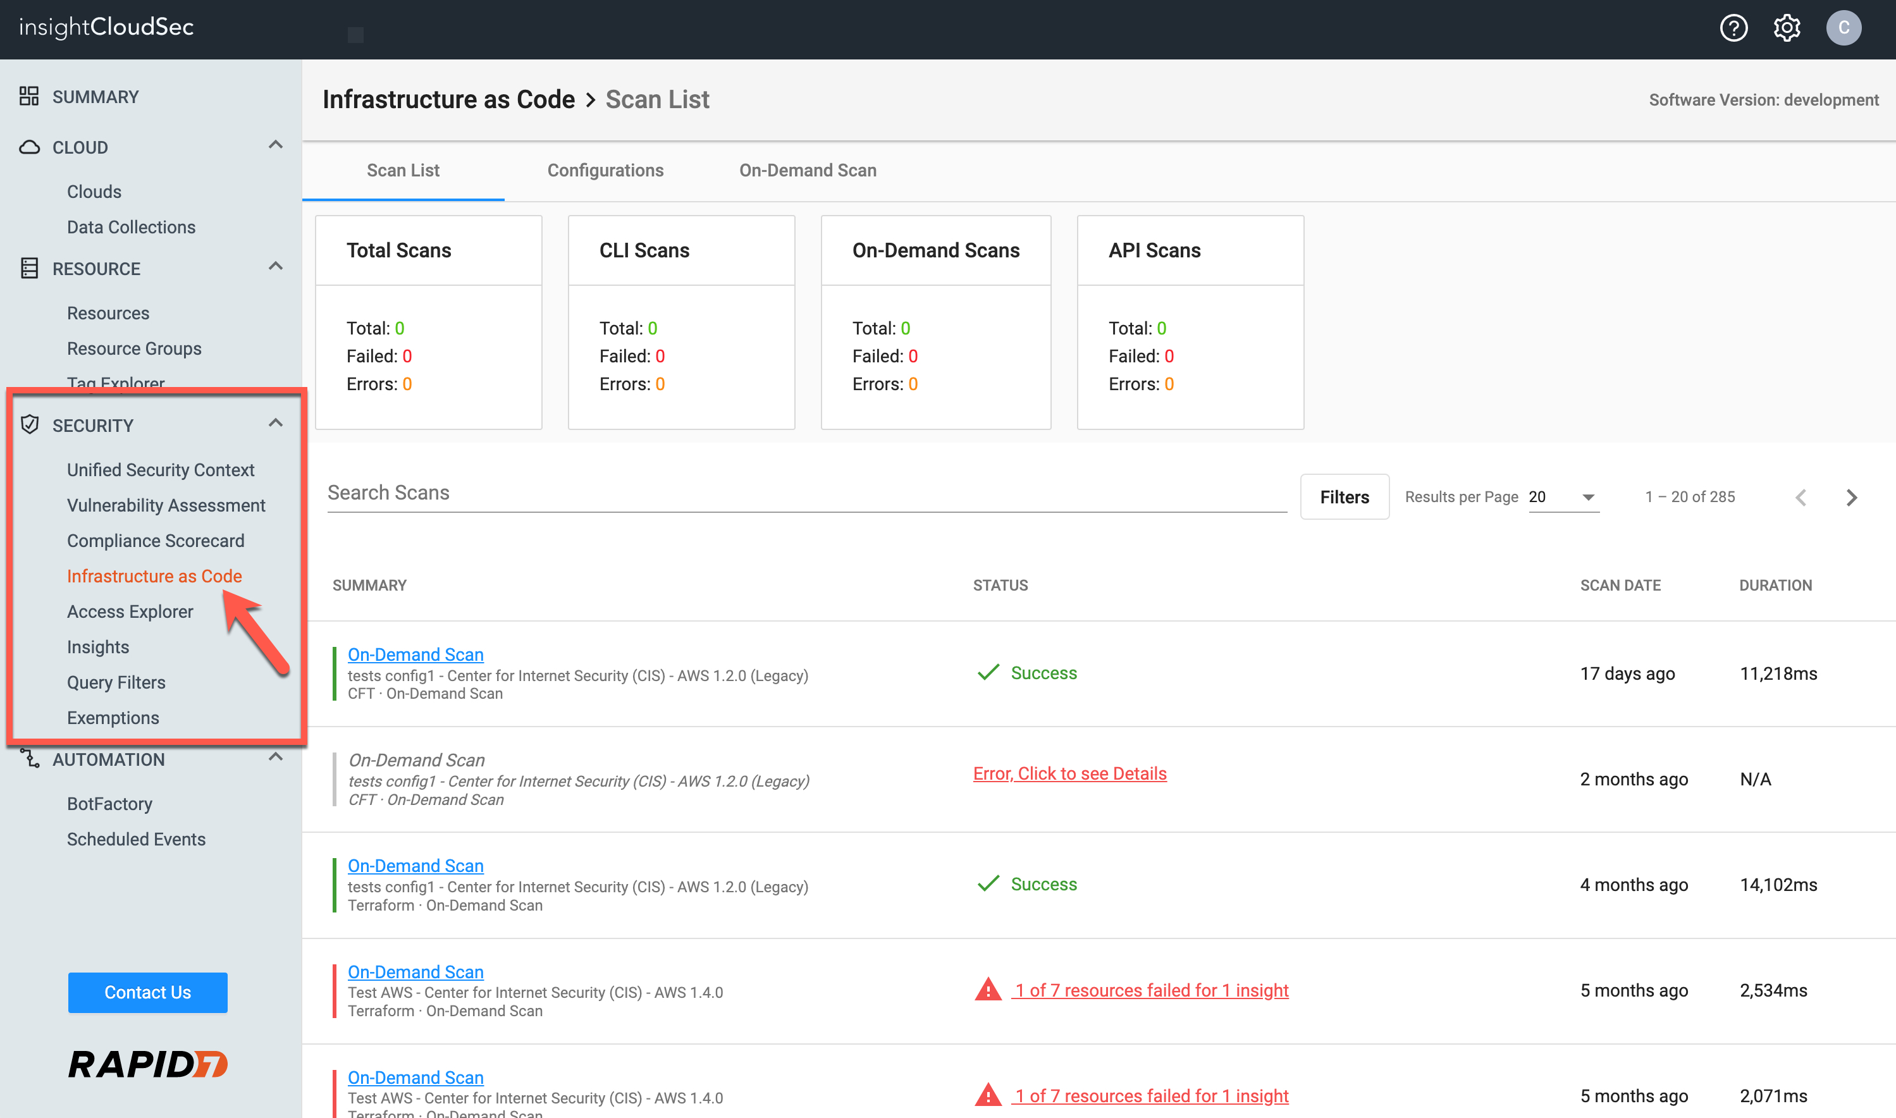The width and height of the screenshot is (1896, 1118).
Task: Click the Automation workflow icon
Action: (x=28, y=758)
